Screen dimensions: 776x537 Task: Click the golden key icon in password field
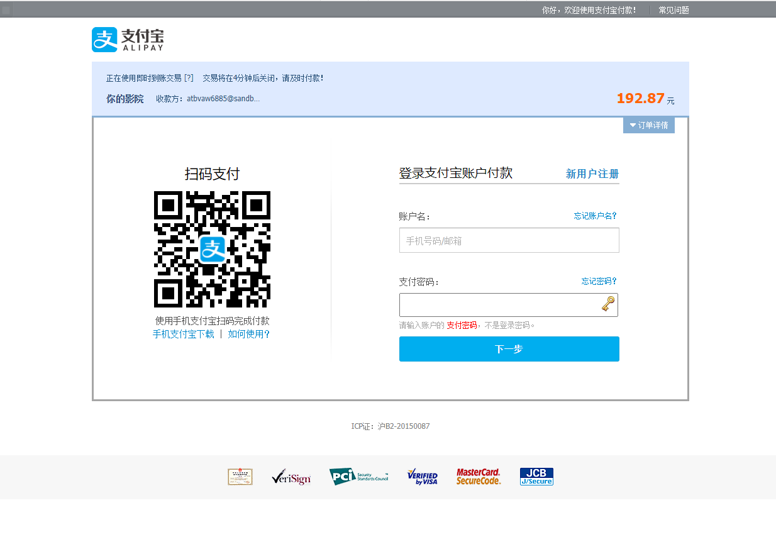click(608, 304)
